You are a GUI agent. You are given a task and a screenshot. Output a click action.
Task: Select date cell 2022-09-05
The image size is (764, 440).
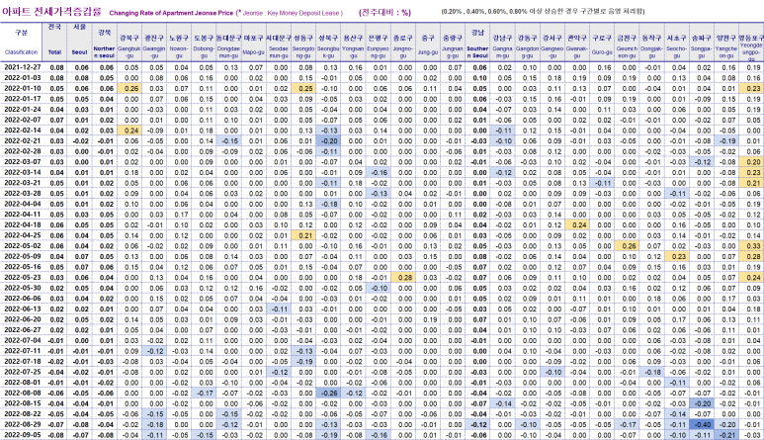[x=22, y=435]
